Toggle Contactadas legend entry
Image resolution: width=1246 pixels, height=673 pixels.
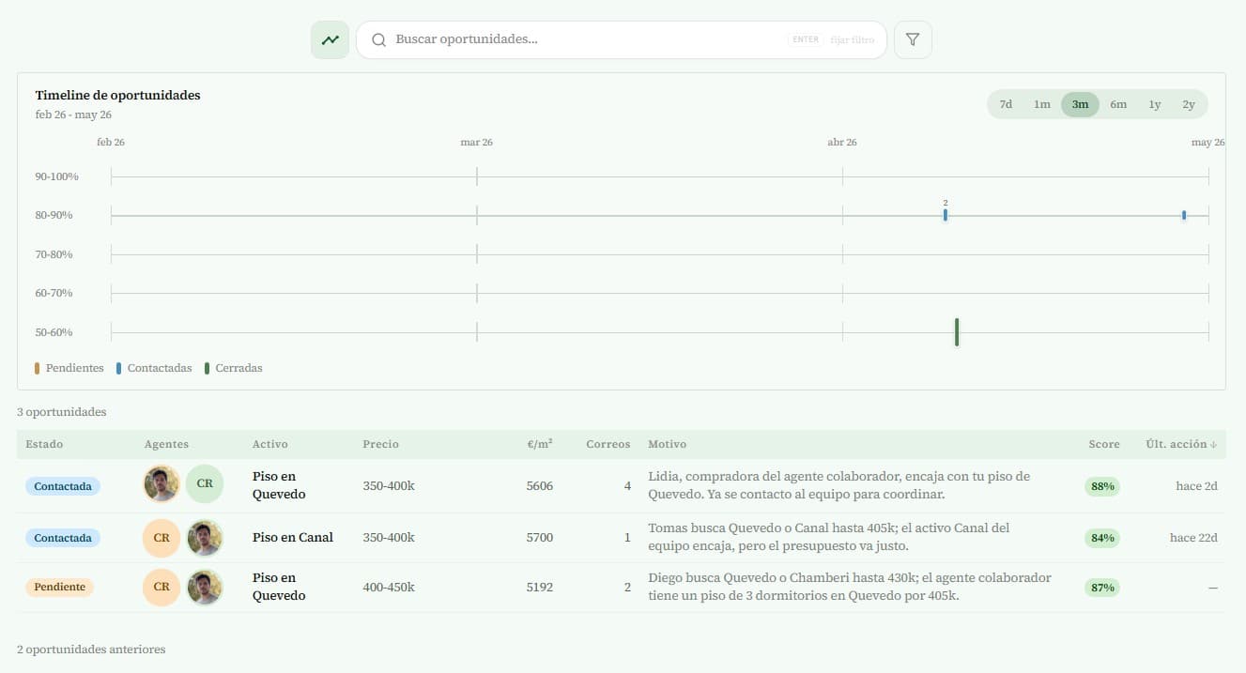154,368
